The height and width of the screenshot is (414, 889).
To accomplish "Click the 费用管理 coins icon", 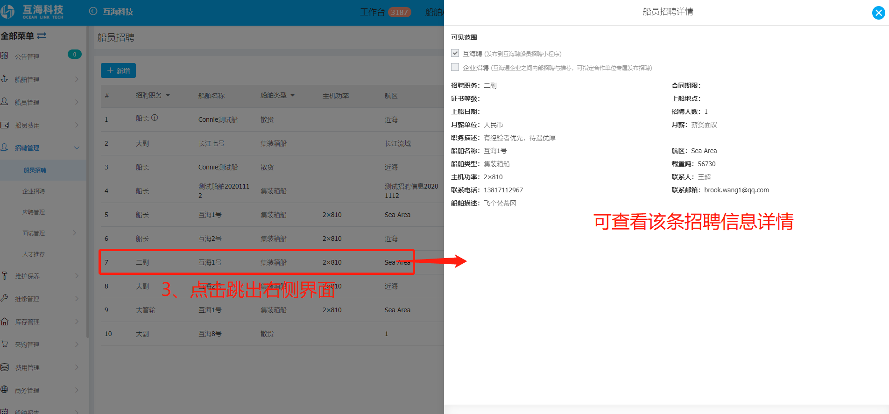I will pos(5,367).
